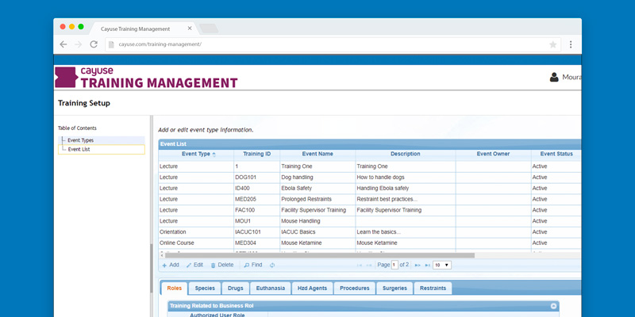Image resolution: width=635 pixels, height=317 pixels.
Task: Select the Ebola Safety event name
Action: pos(296,189)
